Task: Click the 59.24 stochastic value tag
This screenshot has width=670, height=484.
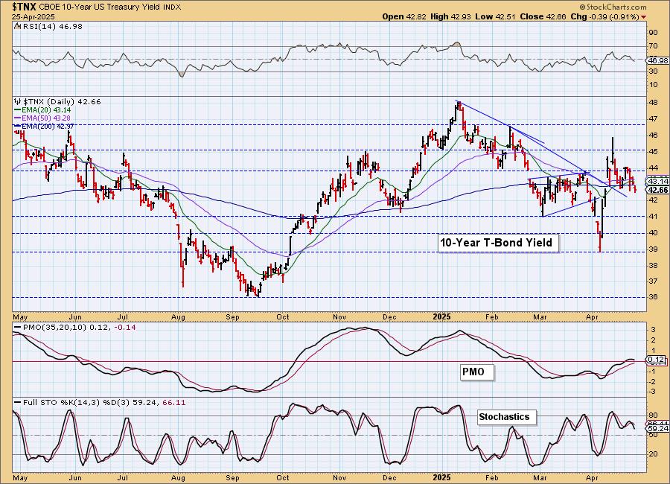Action: click(x=658, y=428)
